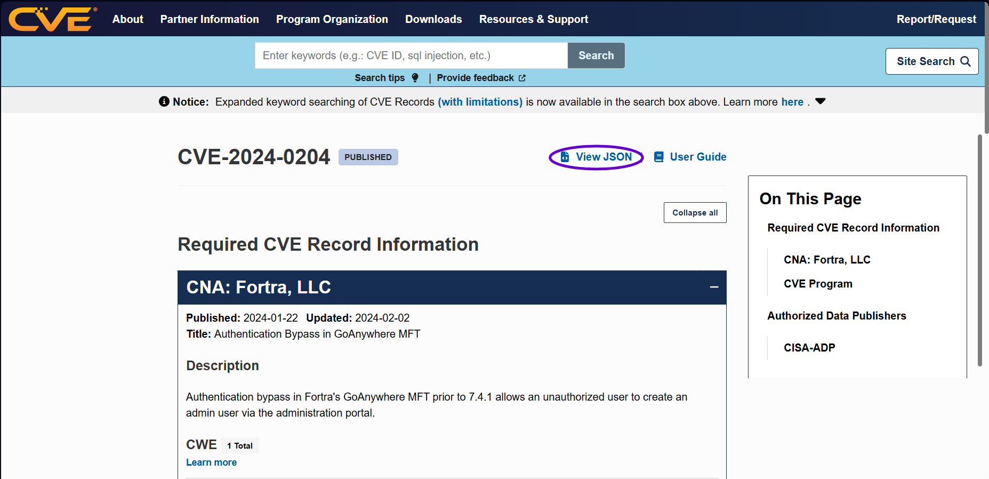Open the Partner Information menu
Image resolution: width=989 pixels, height=479 pixels.
(x=210, y=19)
